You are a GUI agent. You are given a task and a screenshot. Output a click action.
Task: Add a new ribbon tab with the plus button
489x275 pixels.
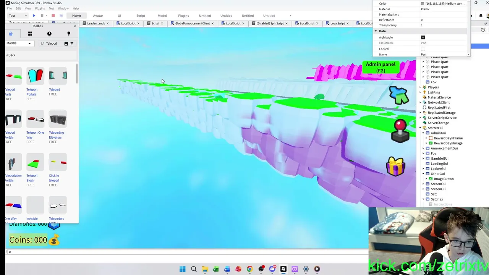[x=290, y=16]
